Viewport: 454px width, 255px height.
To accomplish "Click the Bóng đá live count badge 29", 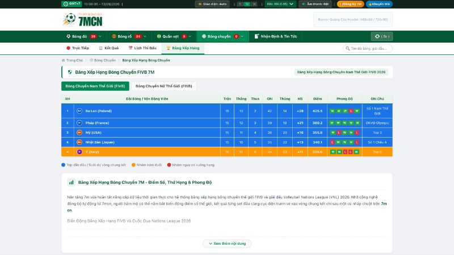I will click(93, 36).
